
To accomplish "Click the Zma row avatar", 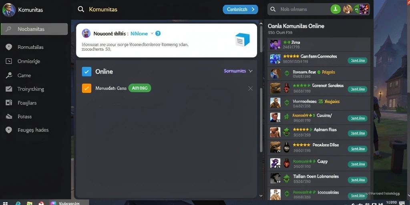I will coord(275,44).
